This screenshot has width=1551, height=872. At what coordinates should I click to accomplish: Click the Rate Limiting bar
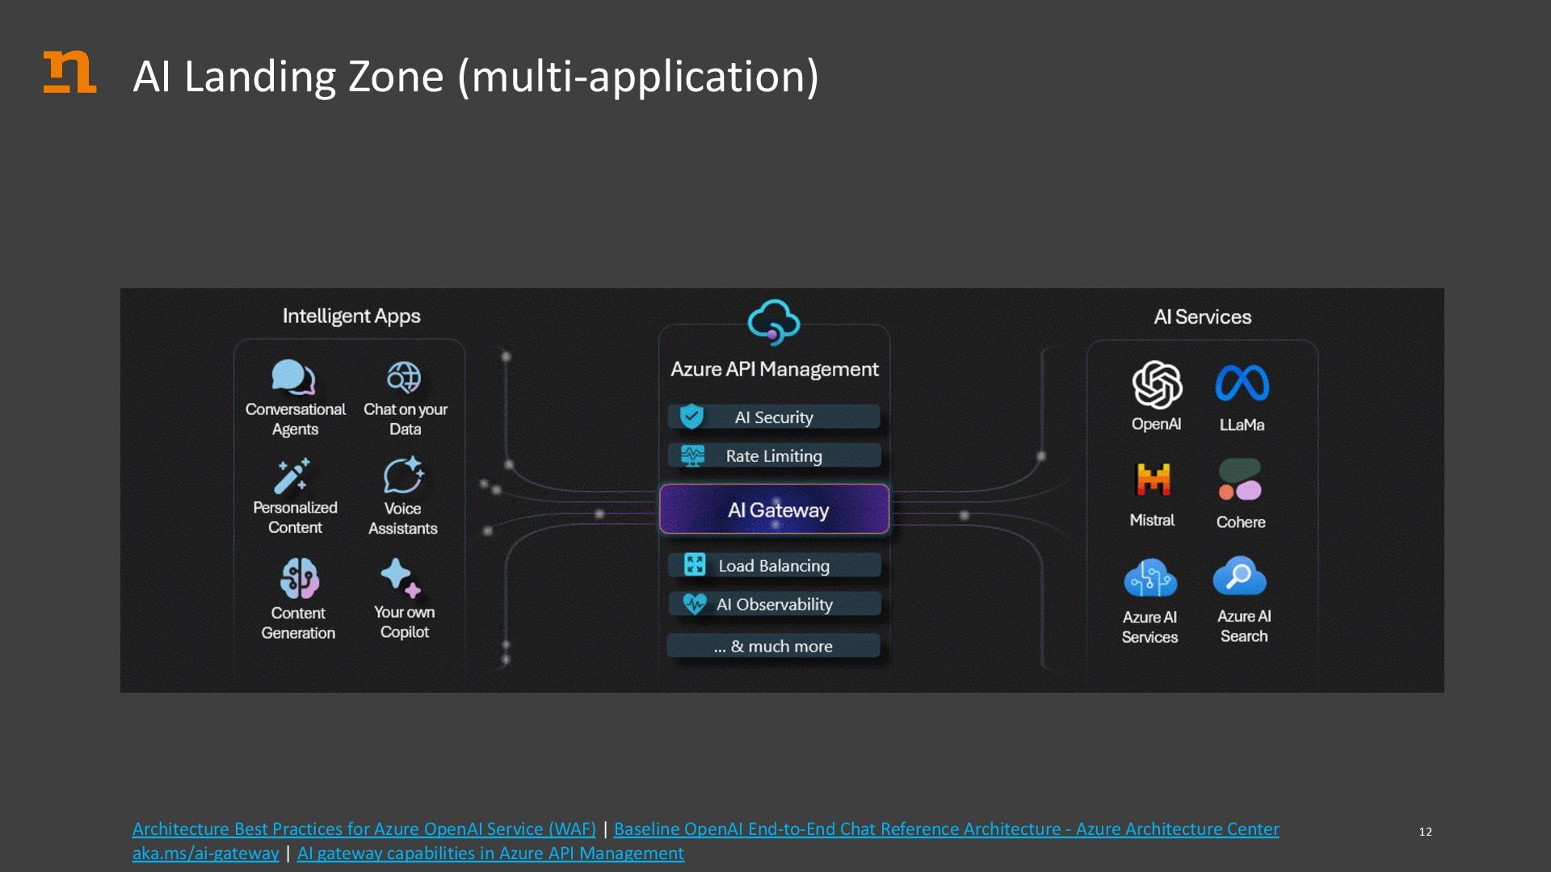click(x=774, y=455)
